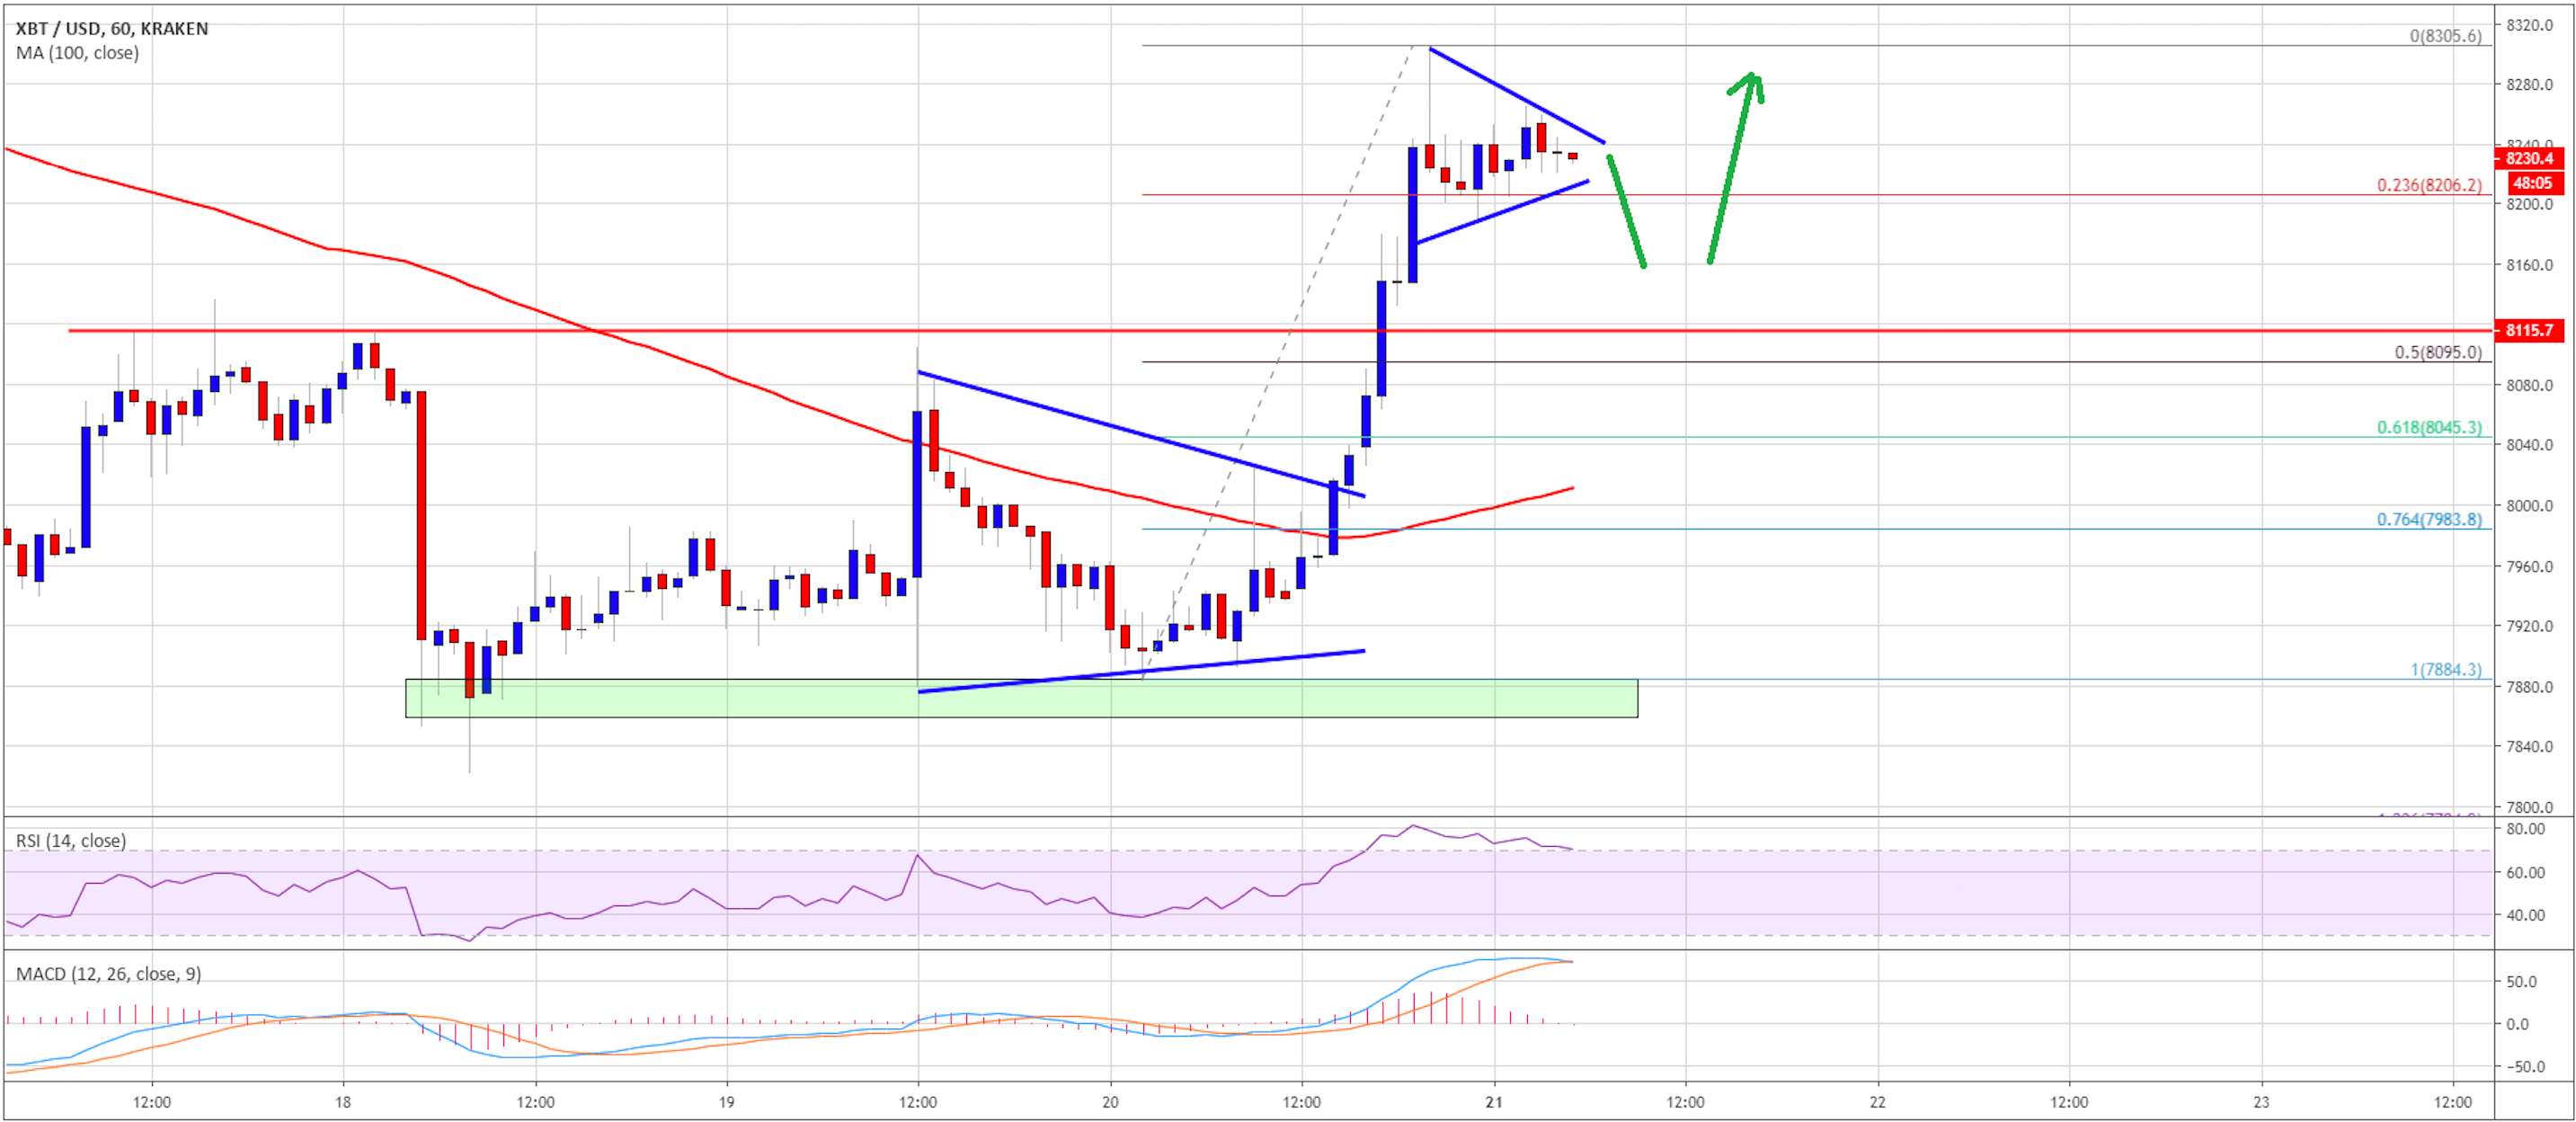Click the RSI 40.00 scale label
The height and width of the screenshot is (1122, 2576).
click(x=2525, y=915)
